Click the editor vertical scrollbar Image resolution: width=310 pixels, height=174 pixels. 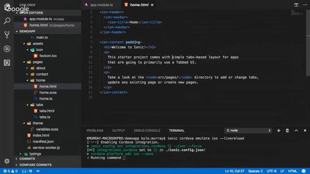308,43
